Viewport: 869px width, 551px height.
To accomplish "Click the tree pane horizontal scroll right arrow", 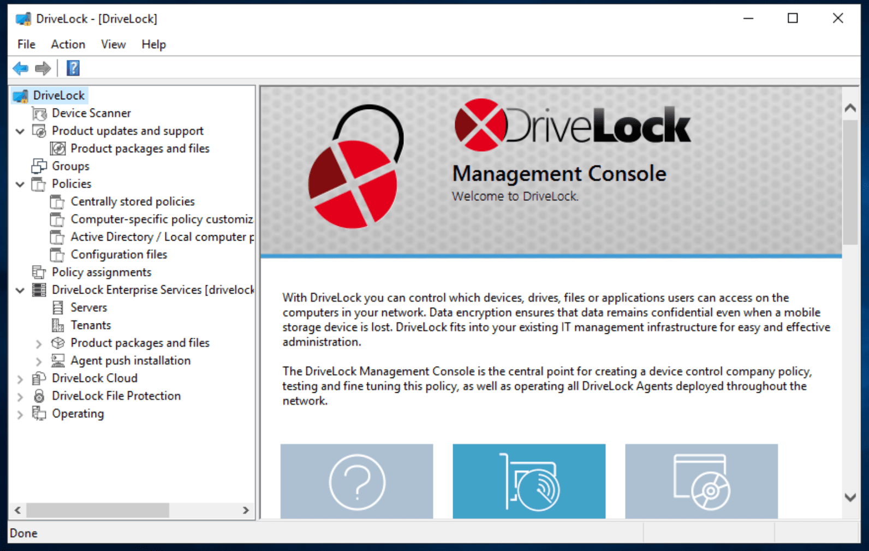I will click(x=246, y=510).
